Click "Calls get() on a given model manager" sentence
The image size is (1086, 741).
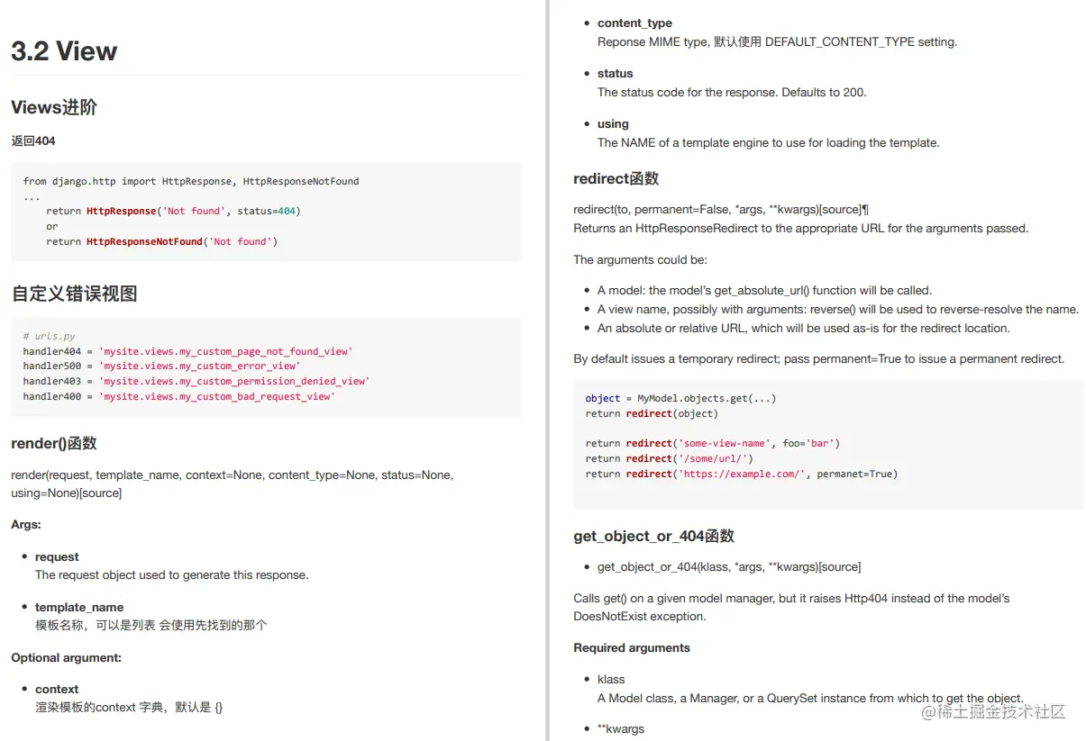(791, 607)
